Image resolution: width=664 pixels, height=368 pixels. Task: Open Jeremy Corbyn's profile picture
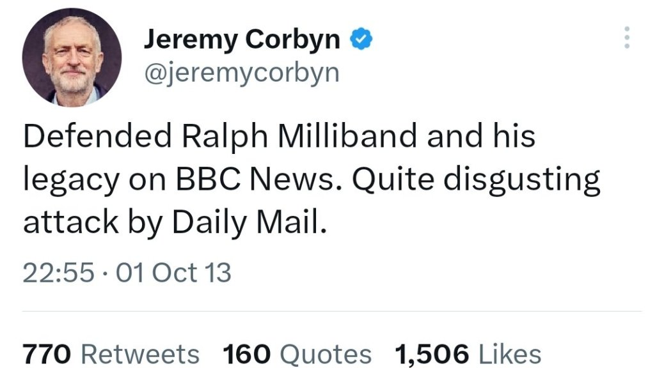tap(72, 58)
